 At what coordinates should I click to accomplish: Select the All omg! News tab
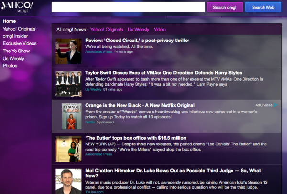coord(71,30)
